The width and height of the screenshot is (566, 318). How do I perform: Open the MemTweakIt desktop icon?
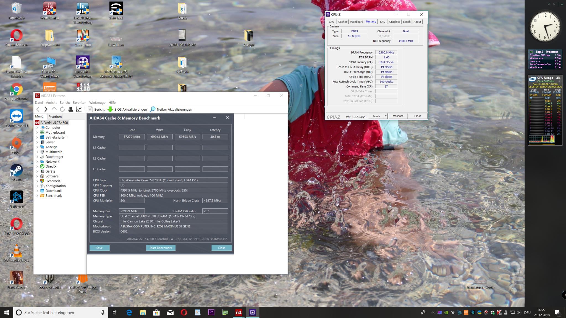[x=50, y=11]
